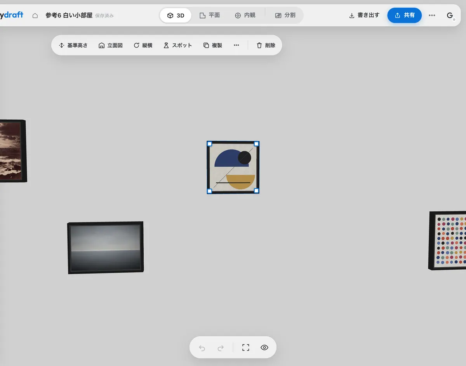Toggle fullscreen with frame icon
Screen dimensions: 466x366
[x=245, y=347]
